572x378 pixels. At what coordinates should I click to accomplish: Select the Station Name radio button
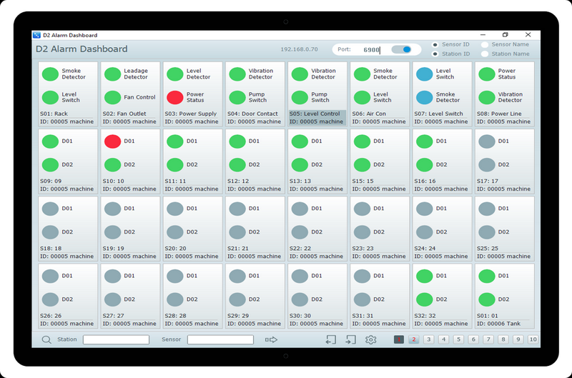pos(485,54)
